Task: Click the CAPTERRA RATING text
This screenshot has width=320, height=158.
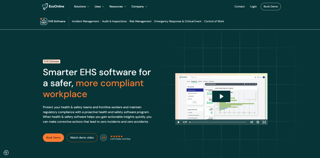Action: (x=120, y=139)
